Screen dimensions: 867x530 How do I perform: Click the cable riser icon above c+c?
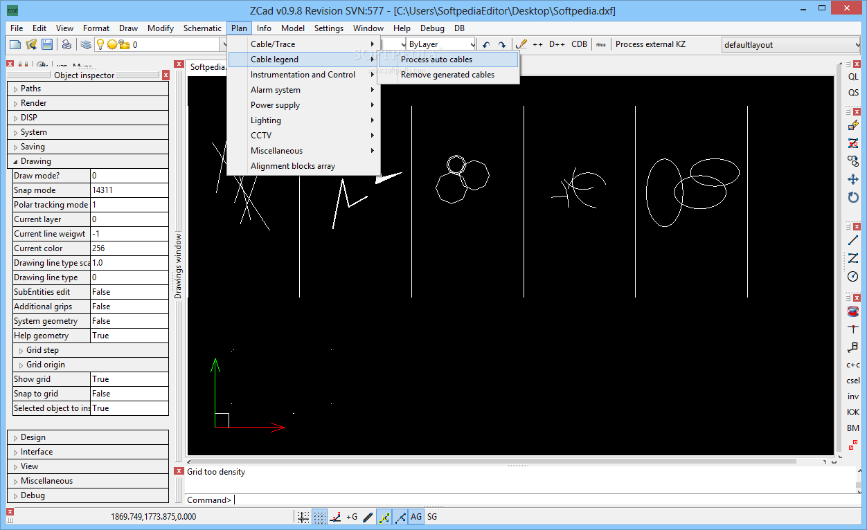(x=853, y=347)
